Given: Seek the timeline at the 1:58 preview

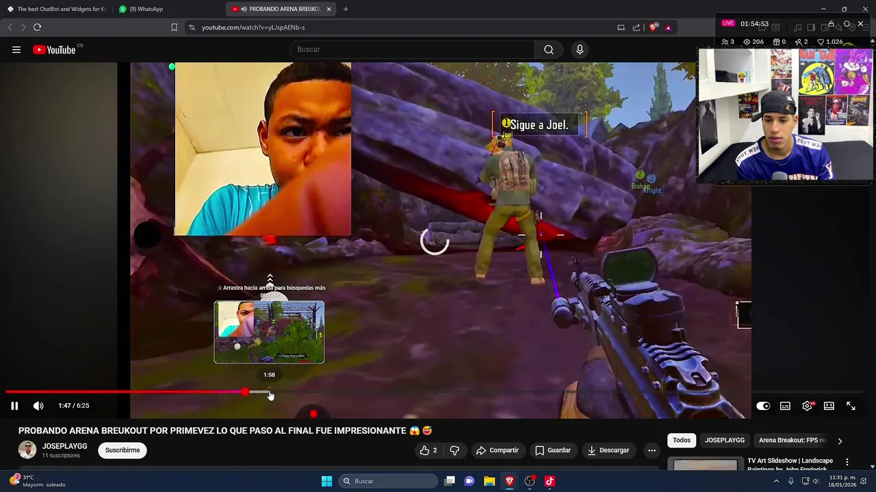Looking at the screenshot, I should point(270,392).
